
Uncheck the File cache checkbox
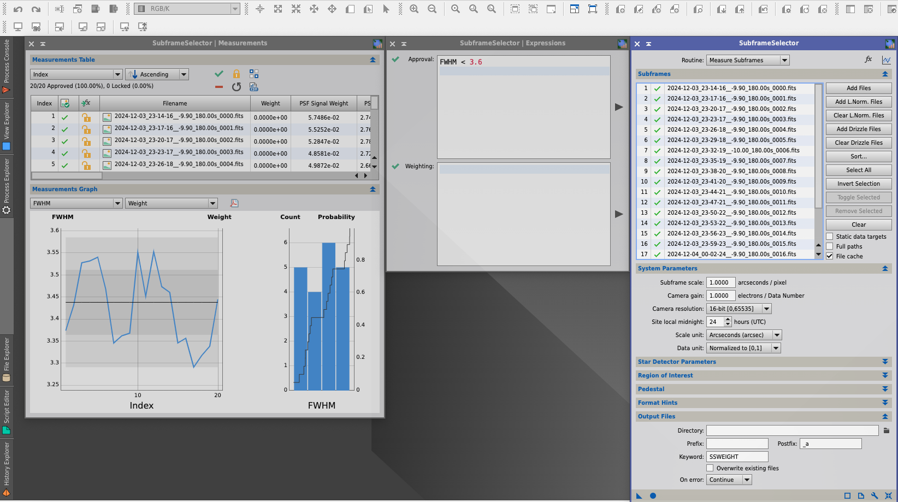(x=830, y=256)
